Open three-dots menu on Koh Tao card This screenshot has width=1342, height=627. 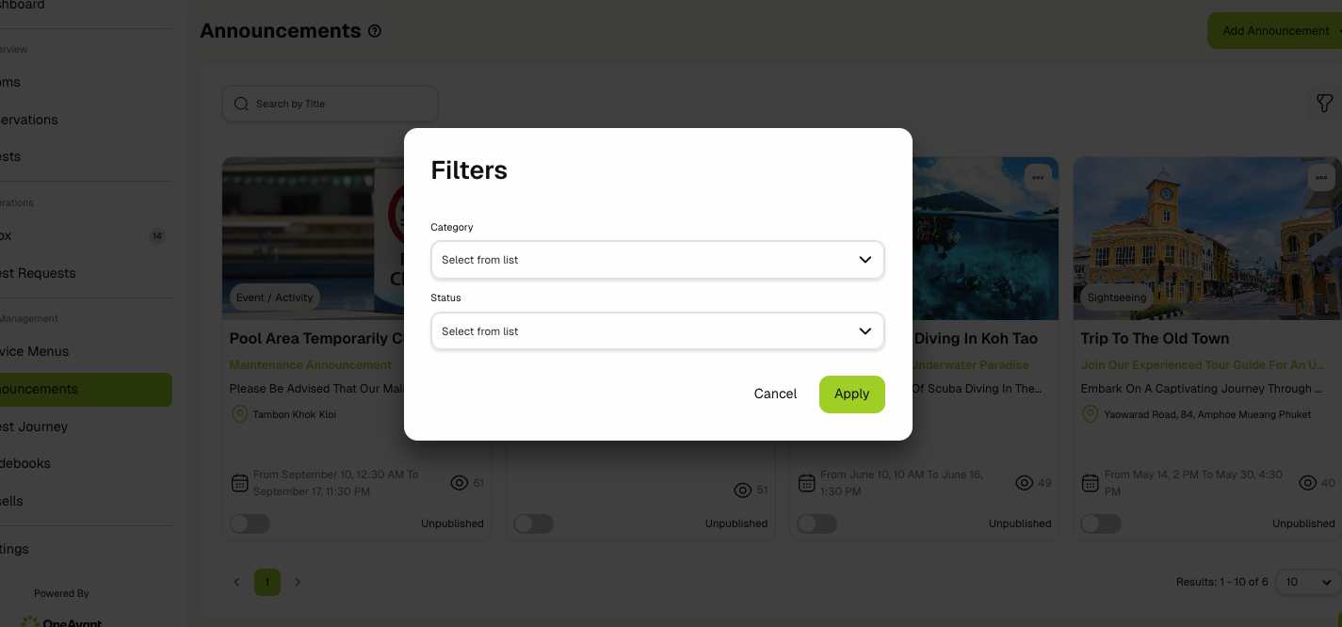[x=1037, y=177]
